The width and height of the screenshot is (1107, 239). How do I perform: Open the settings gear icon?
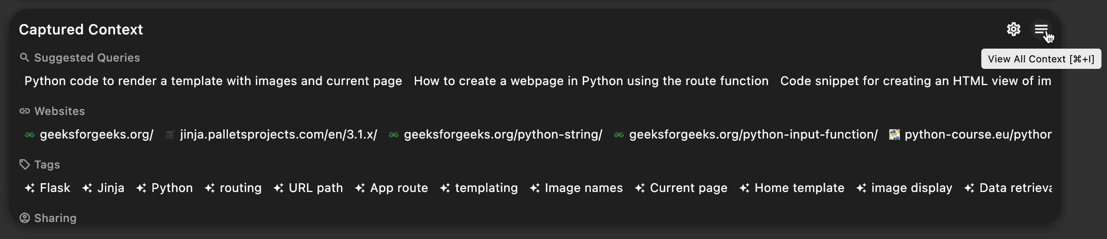point(1013,29)
